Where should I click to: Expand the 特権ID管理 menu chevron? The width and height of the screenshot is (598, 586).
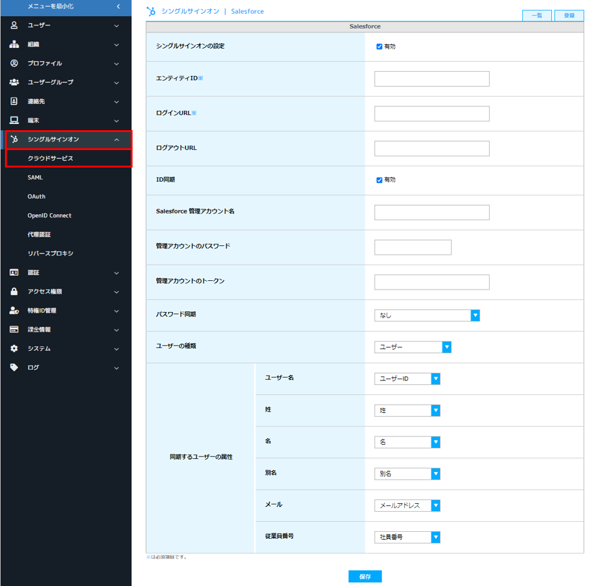pyautogui.click(x=117, y=311)
